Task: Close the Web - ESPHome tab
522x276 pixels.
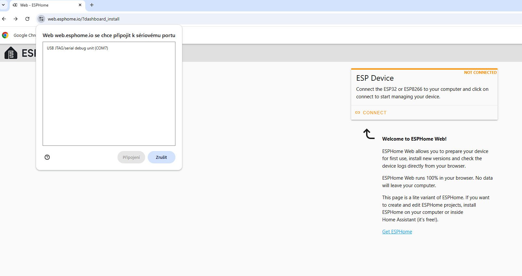Action: [x=80, y=5]
